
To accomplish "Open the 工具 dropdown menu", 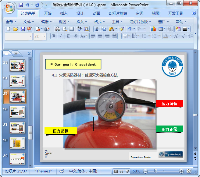I will point(117,22).
